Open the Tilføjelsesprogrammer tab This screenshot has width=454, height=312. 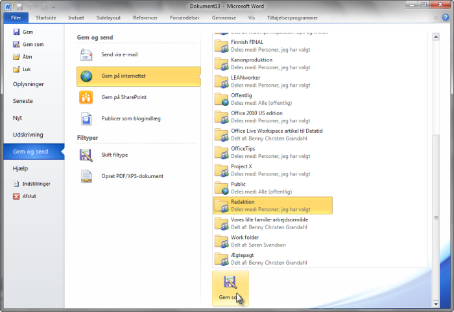click(x=293, y=17)
